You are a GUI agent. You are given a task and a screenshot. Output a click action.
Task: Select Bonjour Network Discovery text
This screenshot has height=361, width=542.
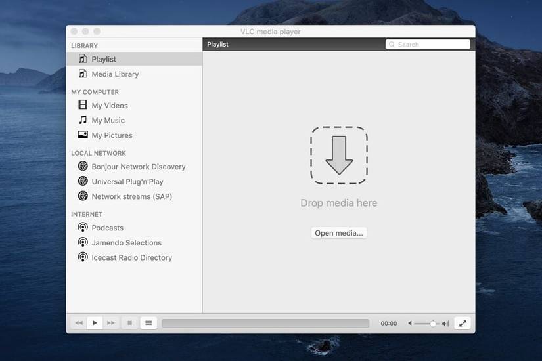point(139,167)
